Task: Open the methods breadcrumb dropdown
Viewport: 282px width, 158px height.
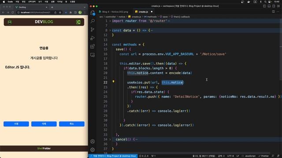Action: [150, 17]
